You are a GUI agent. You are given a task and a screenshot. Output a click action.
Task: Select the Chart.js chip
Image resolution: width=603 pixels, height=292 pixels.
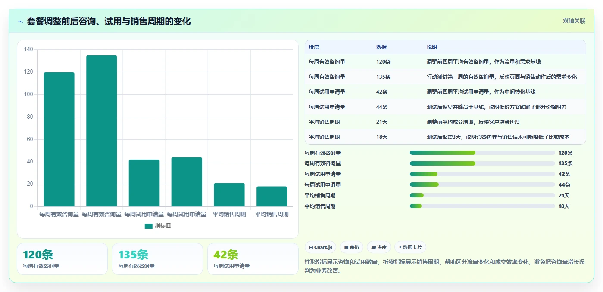320,247
